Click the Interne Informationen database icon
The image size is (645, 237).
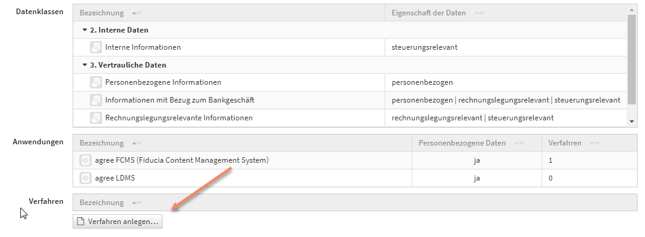(x=96, y=47)
